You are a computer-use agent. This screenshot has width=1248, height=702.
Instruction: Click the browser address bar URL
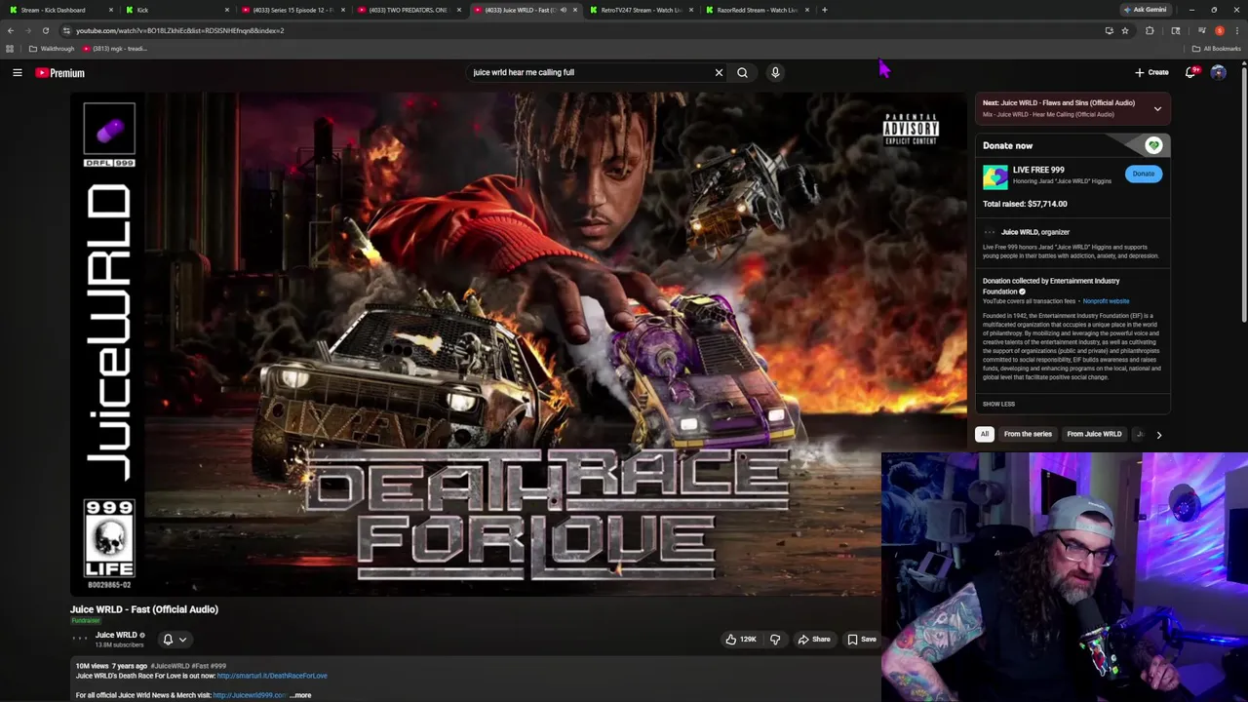tap(179, 30)
